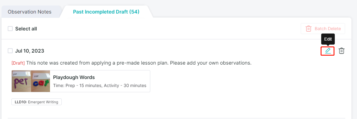Click the trash icon inside Batch Delete
The image size is (357, 119).
(x=309, y=29)
